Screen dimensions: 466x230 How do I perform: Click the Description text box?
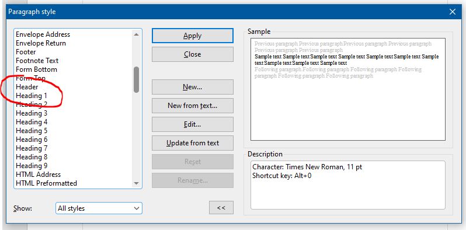348,185
